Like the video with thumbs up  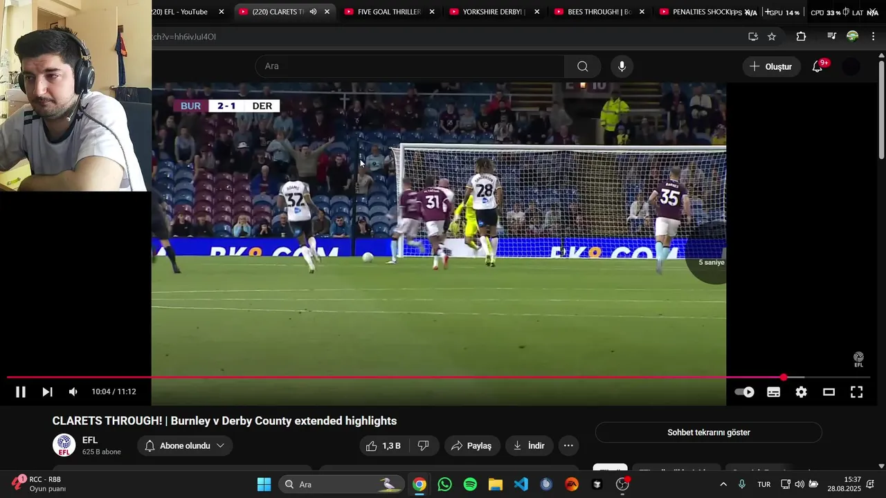point(384,446)
